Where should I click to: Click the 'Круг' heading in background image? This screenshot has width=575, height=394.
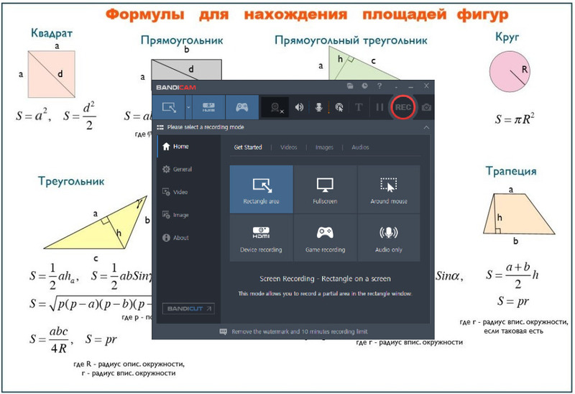click(x=507, y=37)
